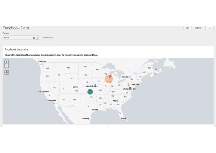Image resolution: width=216 pixels, height=153 pixels.
Task: Select the pink slice of Chicago marker
Action: (x=110, y=76)
